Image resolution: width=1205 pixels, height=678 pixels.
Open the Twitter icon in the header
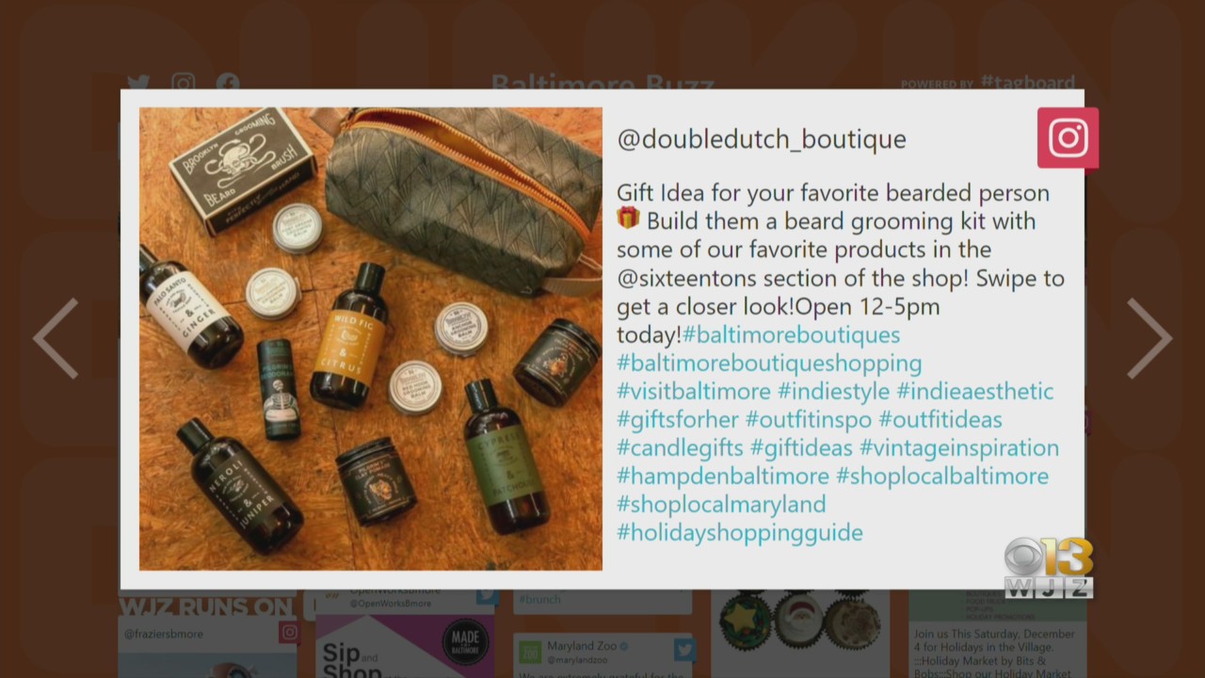pos(138,83)
